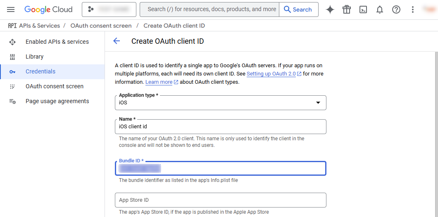Open the project selector dropdown
The height and width of the screenshot is (217, 438).
[x=109, y=9]
